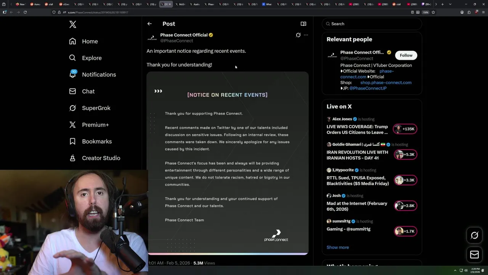Open the Home icon in the sidebar
This screenshot has height=275, width=488.
[72, 41]
